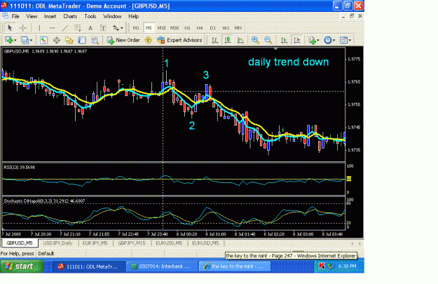Click the Expert Advisors button
The width and height of the screenshot is (438, 284).
point(179,40)
